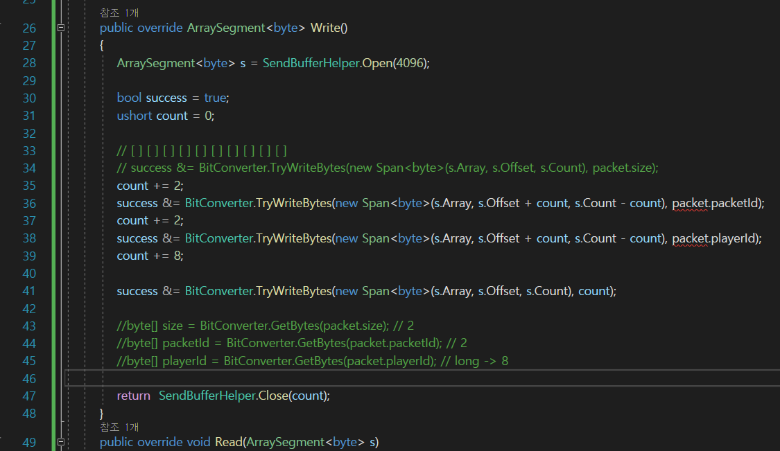Viewport: 780px width, 451px height.
Task: Open the references link above Read
Action: tap(119, 427)
